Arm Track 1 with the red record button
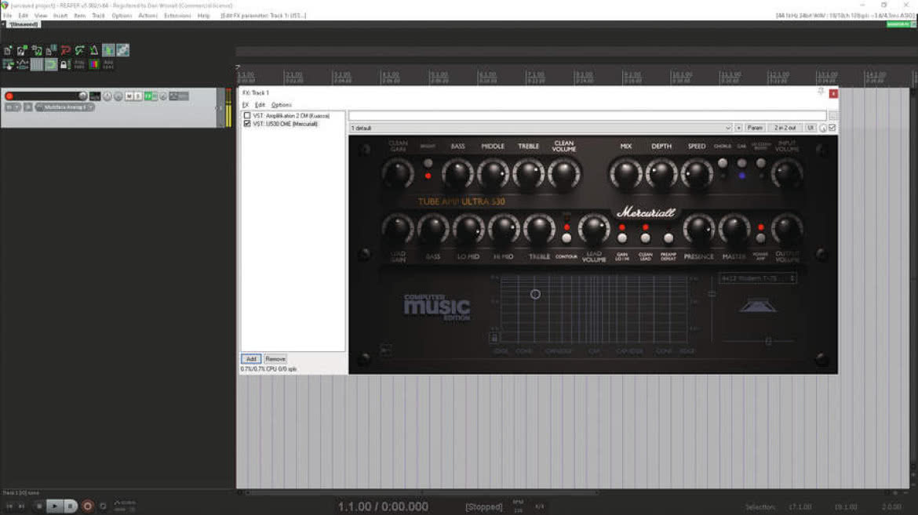918x515 pixels. [9, 96]
